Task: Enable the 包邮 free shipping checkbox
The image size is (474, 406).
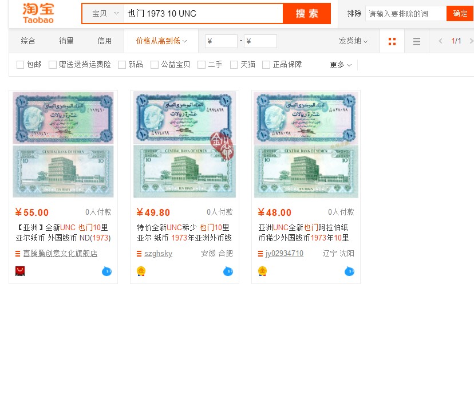Action: click(21, 65)
